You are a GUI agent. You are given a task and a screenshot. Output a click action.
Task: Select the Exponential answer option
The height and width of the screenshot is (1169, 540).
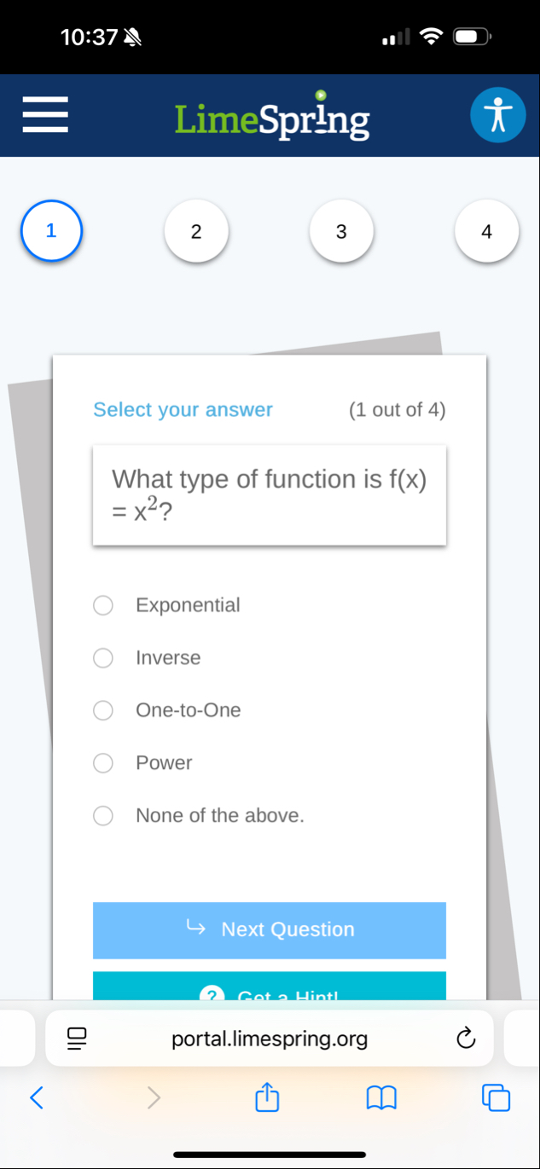[x=103, y=605]
